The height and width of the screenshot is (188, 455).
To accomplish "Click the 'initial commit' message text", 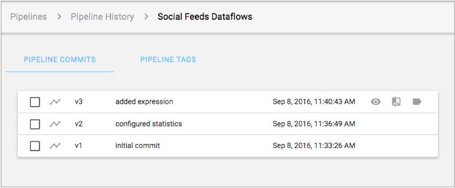I will tap(137, 146).
